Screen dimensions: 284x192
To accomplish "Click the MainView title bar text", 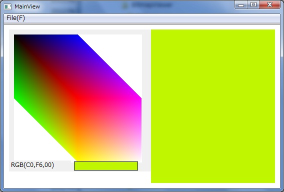I will 27,6.
